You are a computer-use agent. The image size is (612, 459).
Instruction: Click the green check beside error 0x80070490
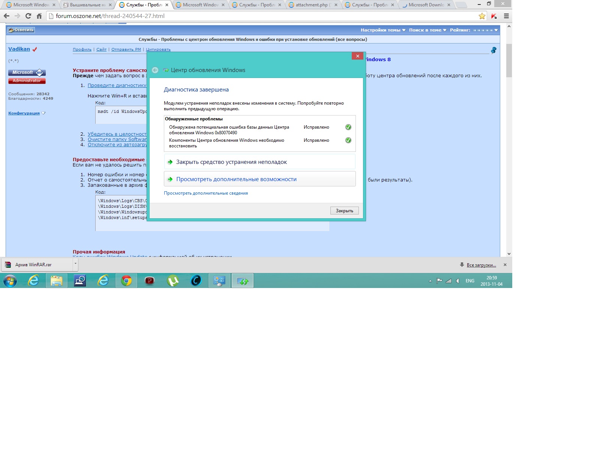tap(348, 127)
